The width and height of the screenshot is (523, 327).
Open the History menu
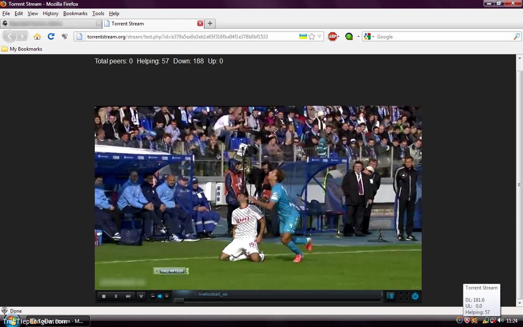point(51,13)
